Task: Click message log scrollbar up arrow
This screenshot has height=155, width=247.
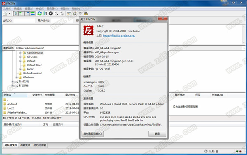Action: (244, 27)
